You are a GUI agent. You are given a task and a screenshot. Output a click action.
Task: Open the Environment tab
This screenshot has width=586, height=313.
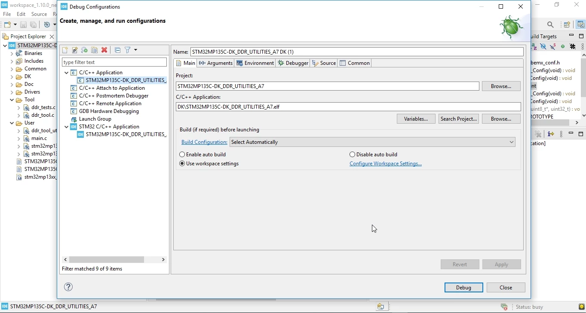255,63
